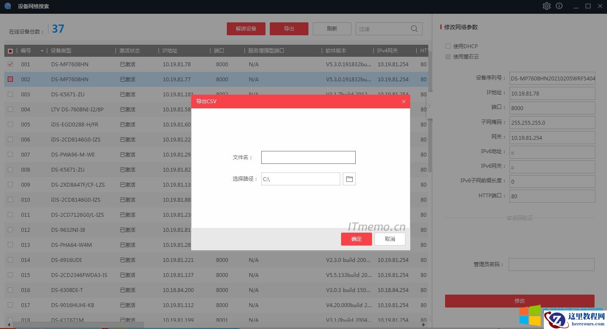Tick checkbox for device 009
The width and height of the screenshot is (607, 329).
tap(10, 184)
